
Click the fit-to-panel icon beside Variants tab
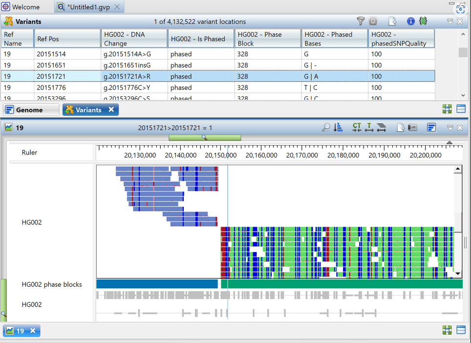point(447,109)
